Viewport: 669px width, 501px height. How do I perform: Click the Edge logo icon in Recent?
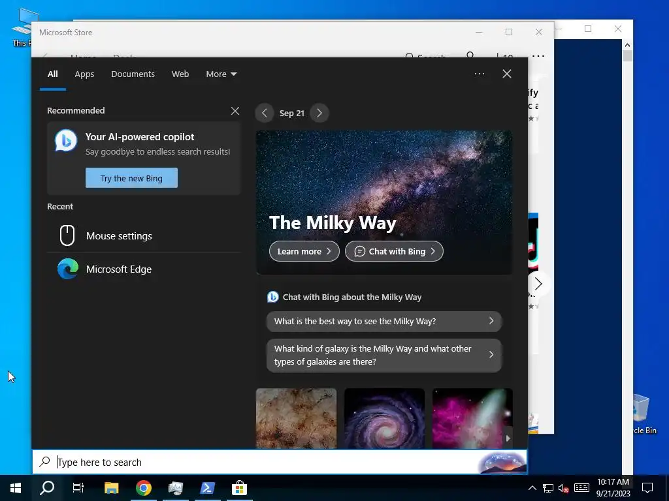pos(68,269)
